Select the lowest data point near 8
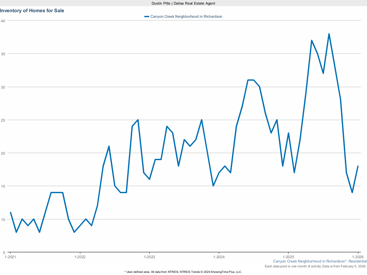 [17, 232]
